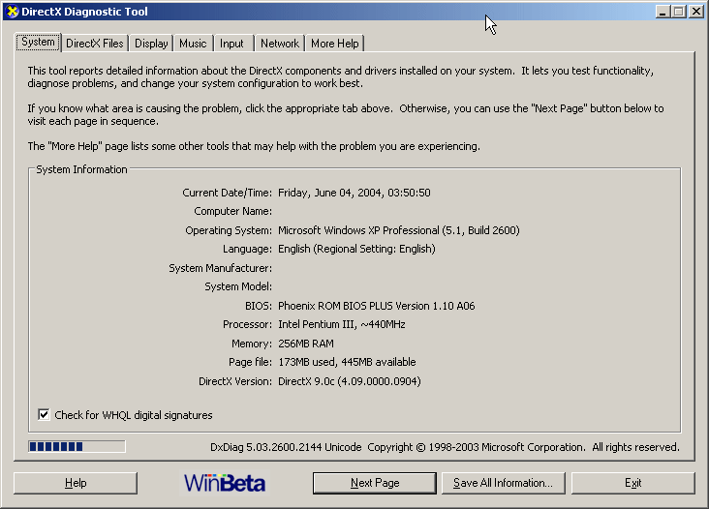This screenshot has width=709, height=509.
Task: Click the Help button
Action: (x=75, y=483)
